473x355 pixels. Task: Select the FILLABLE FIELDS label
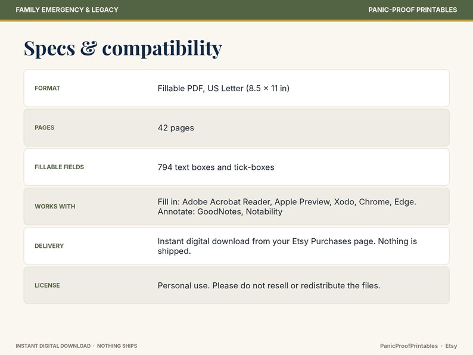59,167
